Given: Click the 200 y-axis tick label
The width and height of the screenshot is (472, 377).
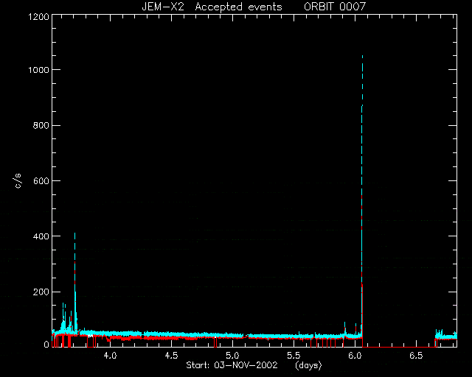Looking at the screenshot, I should tap(41, 292).
